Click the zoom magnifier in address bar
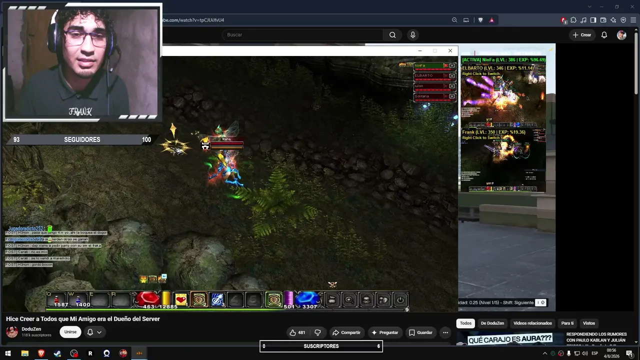The height and width of the screenshot is (360, 640). pyautogui.click(x=454, y=20)
